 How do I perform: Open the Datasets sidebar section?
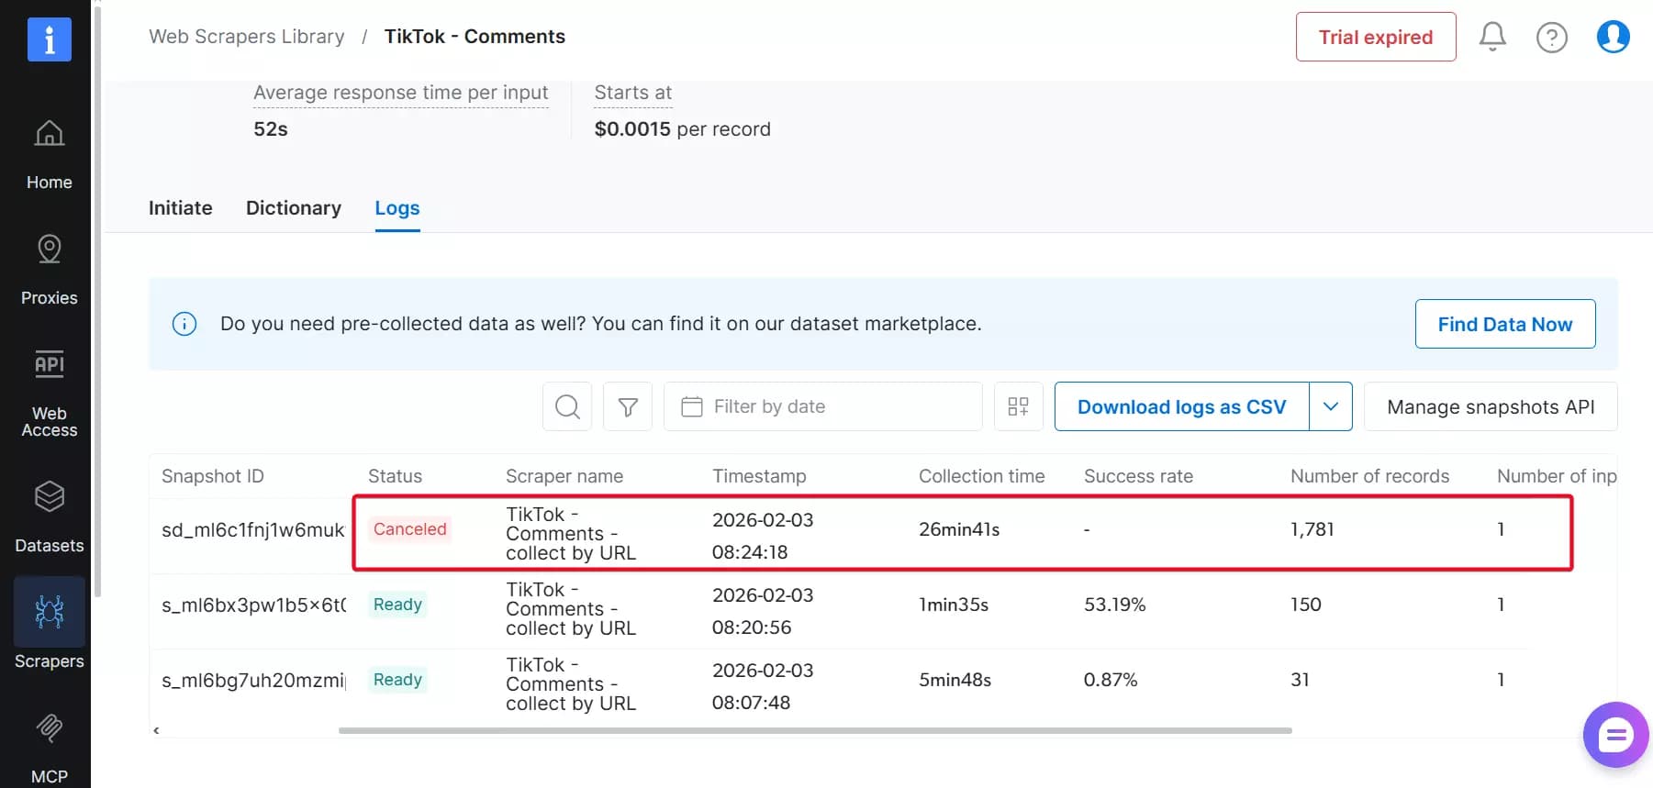tap(50, 517)
